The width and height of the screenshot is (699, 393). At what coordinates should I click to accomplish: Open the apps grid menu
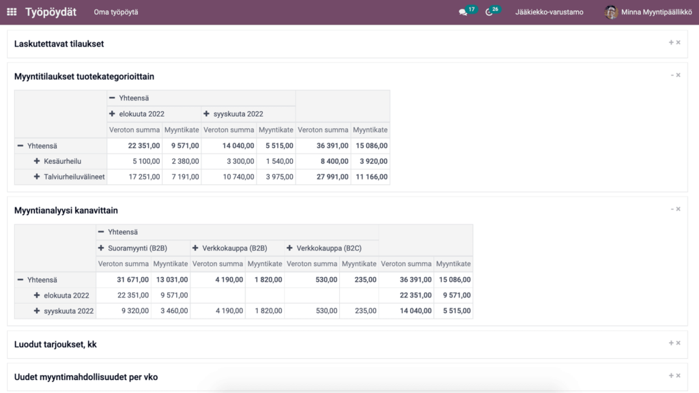coord(11,11)
